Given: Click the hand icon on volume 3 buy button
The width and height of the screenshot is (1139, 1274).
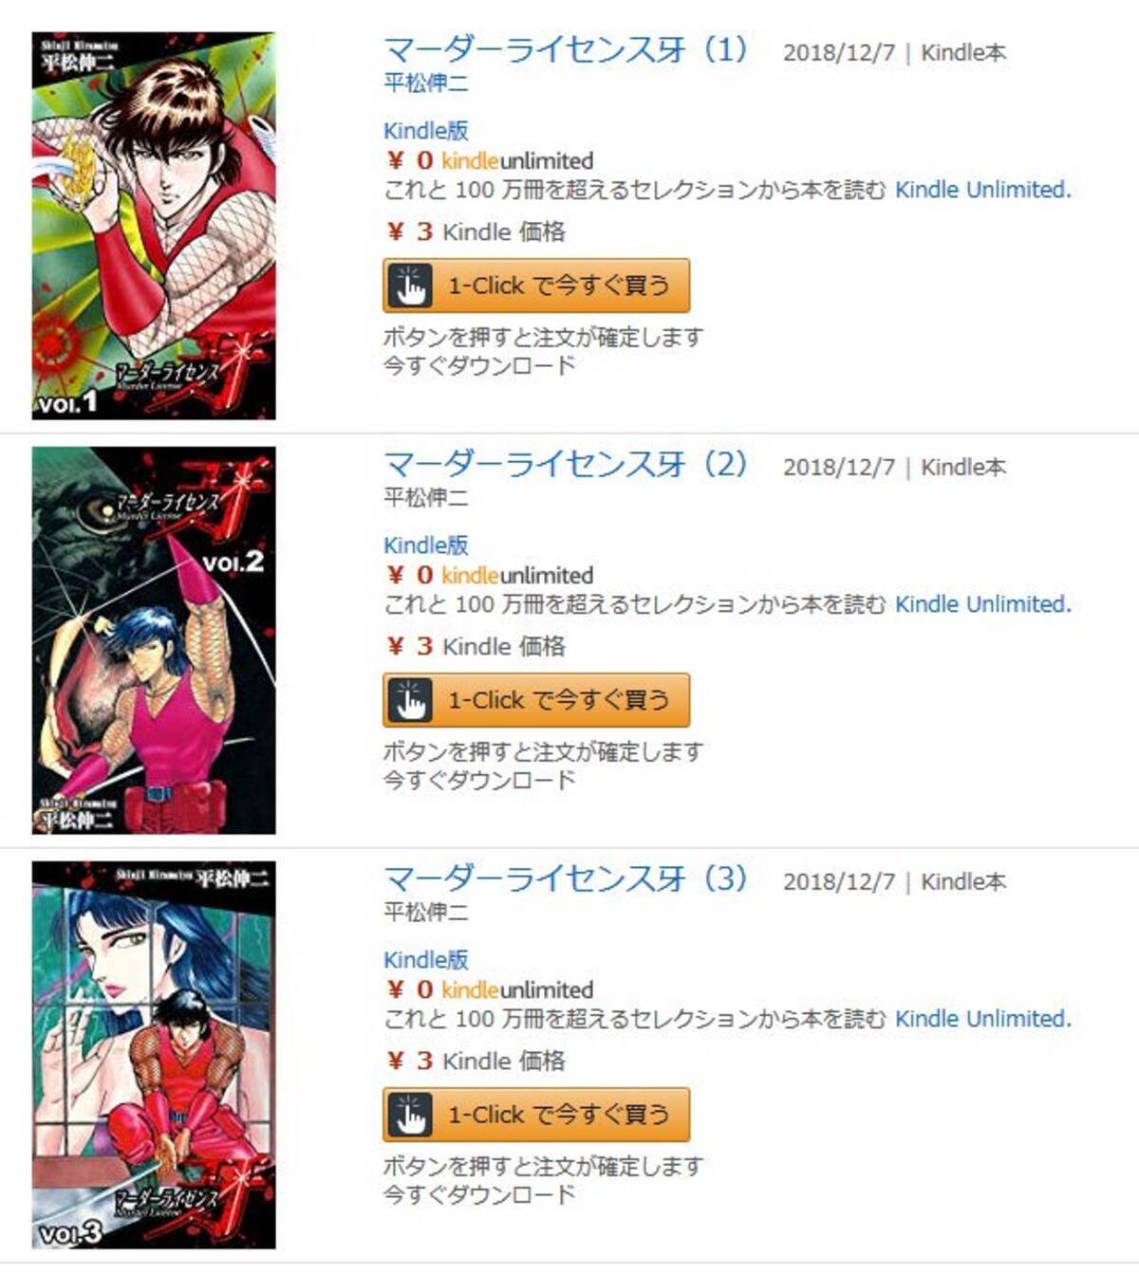Looking at the screenshot, I should (410, 1115).
